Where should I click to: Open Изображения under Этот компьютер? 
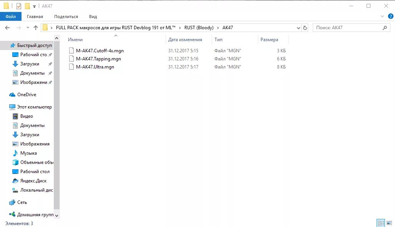35,144
